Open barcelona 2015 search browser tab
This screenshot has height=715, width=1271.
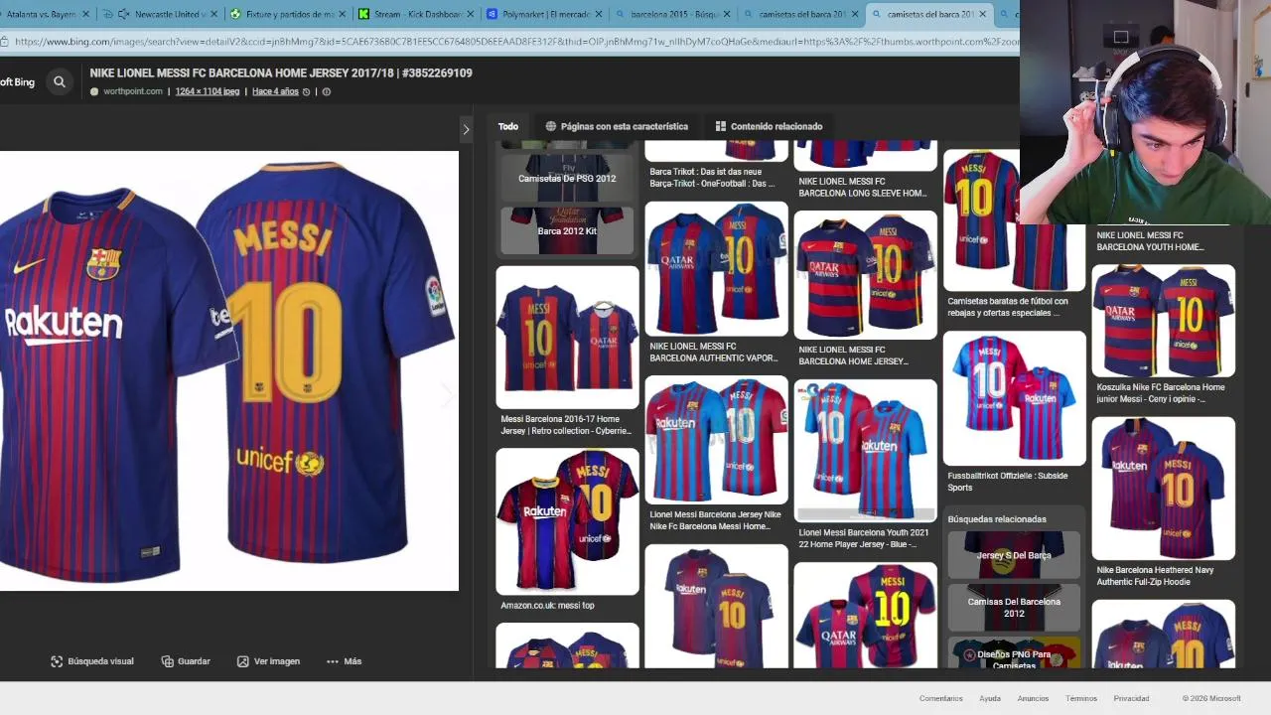pyautogui.click(x=673, y=14)
